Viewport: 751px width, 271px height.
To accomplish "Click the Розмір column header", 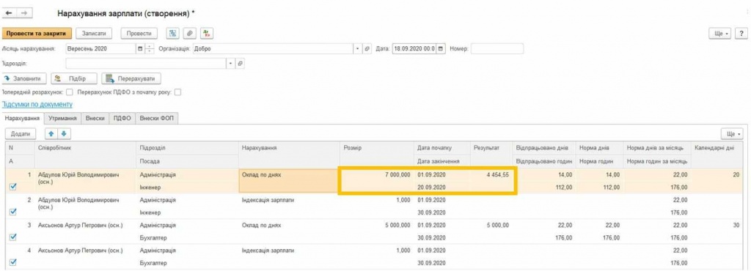I will pos(377,148).
